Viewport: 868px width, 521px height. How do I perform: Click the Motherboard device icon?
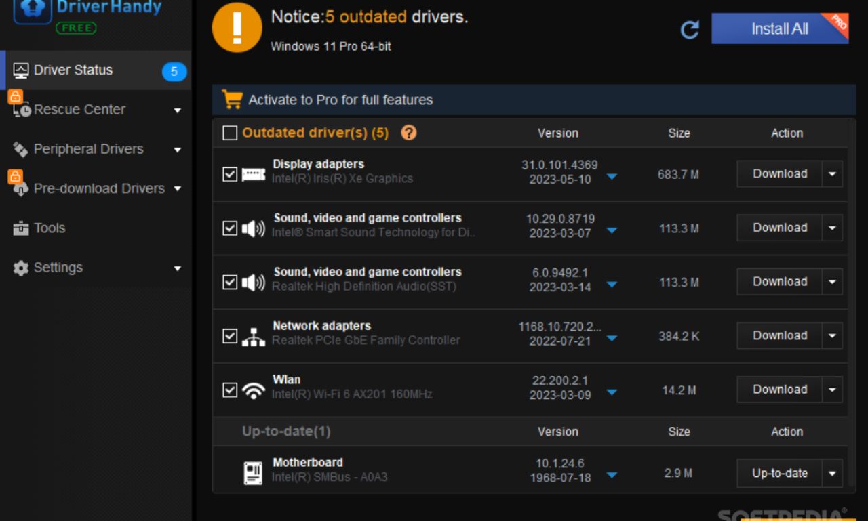[253, 473]
